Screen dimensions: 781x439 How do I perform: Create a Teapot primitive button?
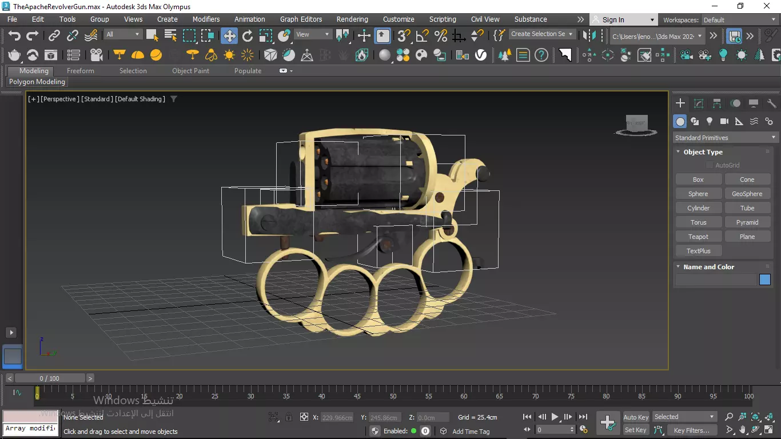click(x=698, y=237)
